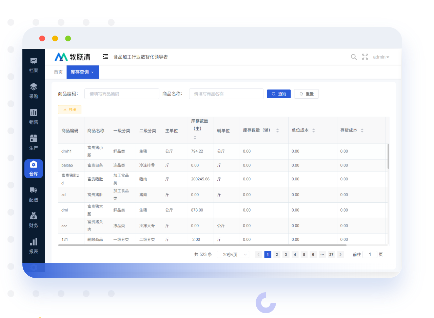The width and height of the screenshot is (434, 318).
Task: Collapse the sidebar menu toggle
Action: click(105, 57)
